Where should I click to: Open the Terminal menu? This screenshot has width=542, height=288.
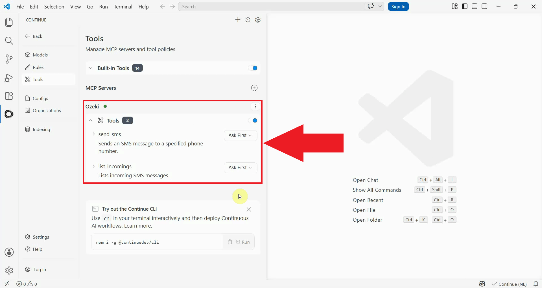pyautogui.click(x=123, y=6)
